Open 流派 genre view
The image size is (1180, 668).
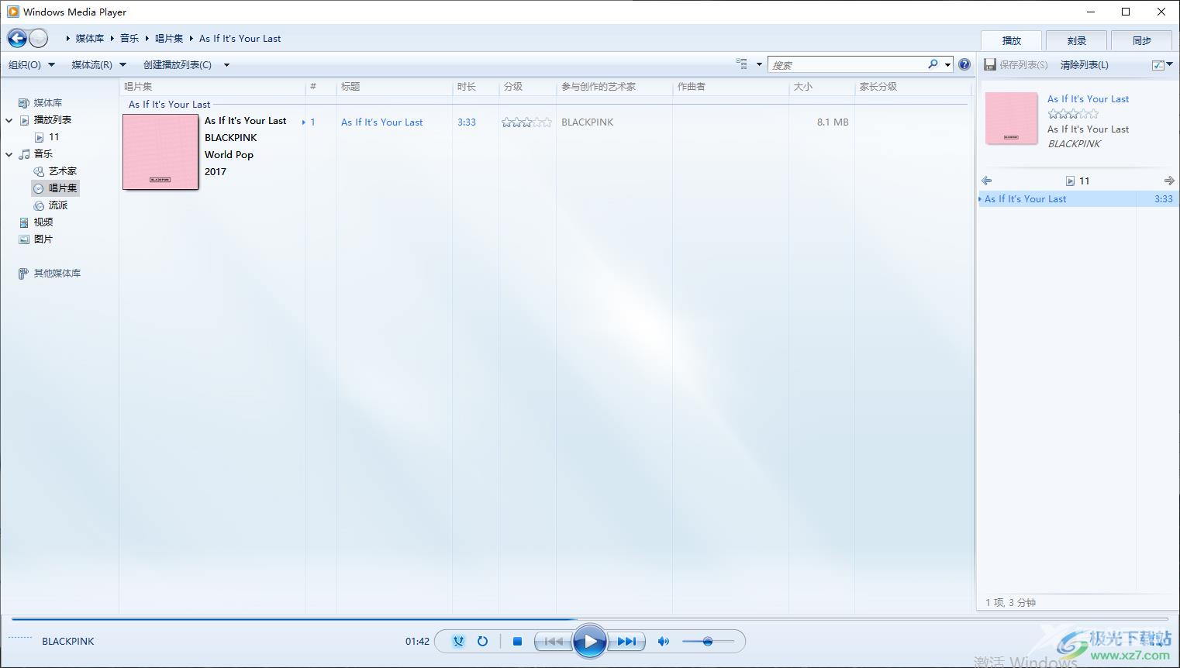point(57,205)
